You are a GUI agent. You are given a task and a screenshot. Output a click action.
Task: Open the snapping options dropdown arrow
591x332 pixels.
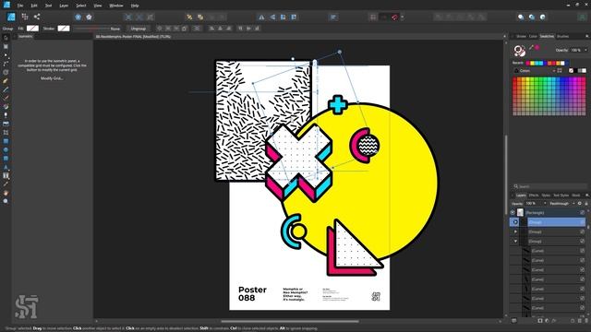click(x=403, y=17)
